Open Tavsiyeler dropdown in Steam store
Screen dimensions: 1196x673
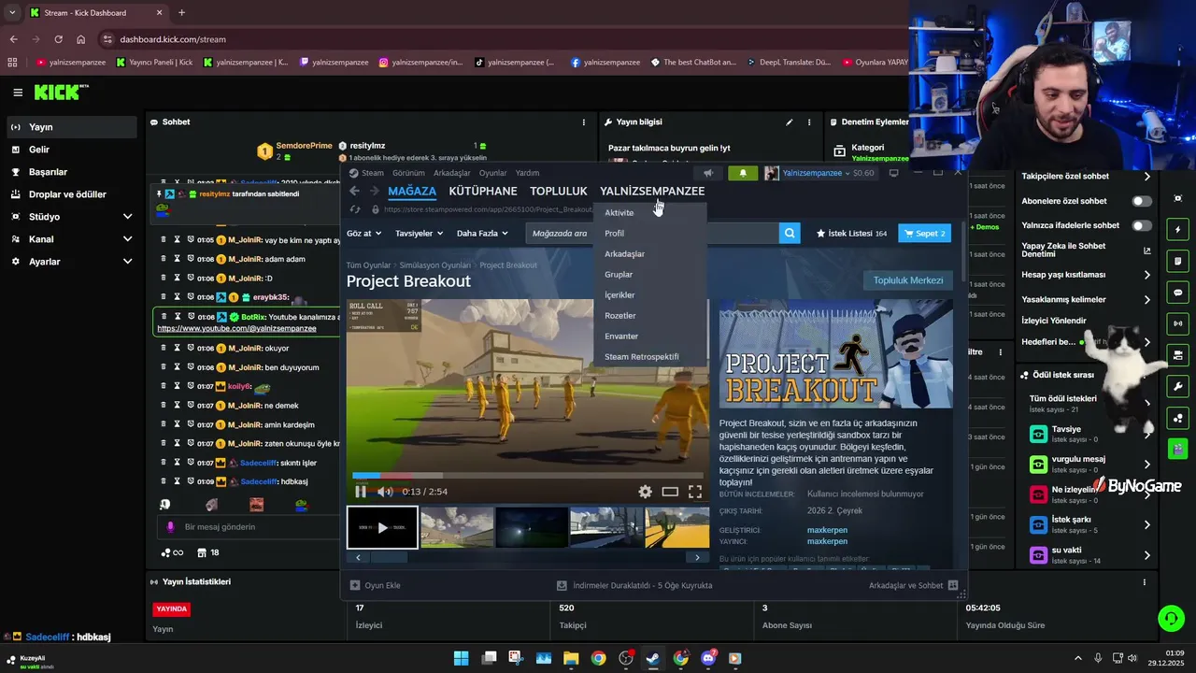pos(419,233)
